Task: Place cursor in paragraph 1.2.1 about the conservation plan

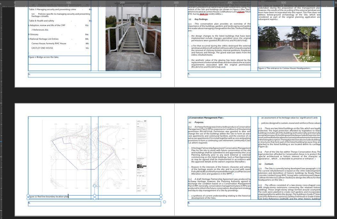Action: click(x=219, y=27)
